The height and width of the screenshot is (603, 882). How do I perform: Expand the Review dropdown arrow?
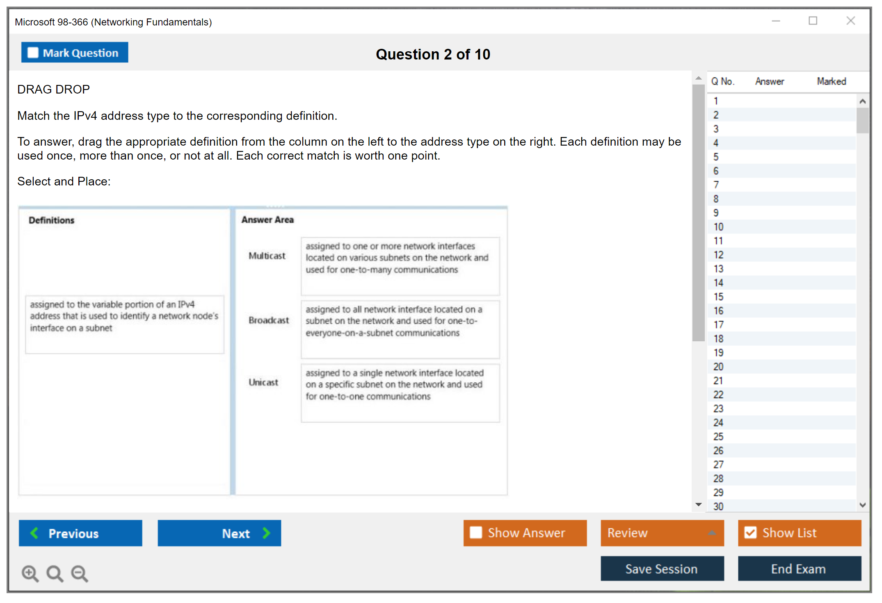click(x=712, y=533)
